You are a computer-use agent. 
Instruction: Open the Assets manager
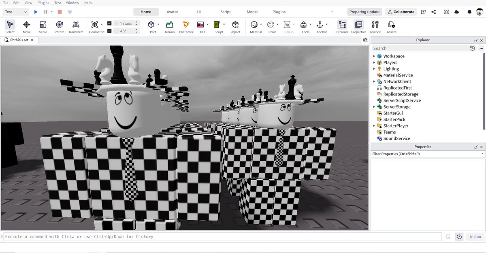[392, 27]
